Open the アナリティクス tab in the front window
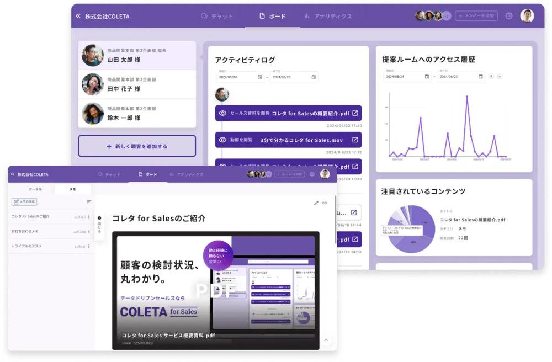 pyautogui.click(x=186, y=174)
